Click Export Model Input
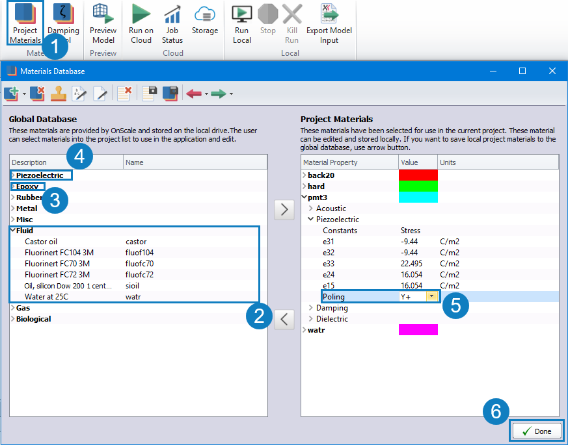 tap(329, 23)
